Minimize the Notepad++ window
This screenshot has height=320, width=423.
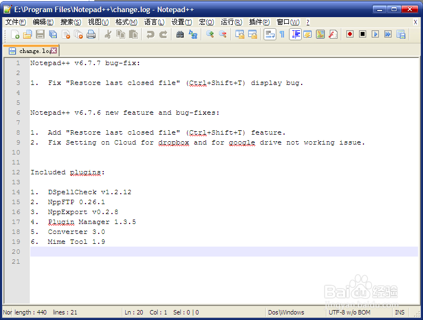point(380,9)
